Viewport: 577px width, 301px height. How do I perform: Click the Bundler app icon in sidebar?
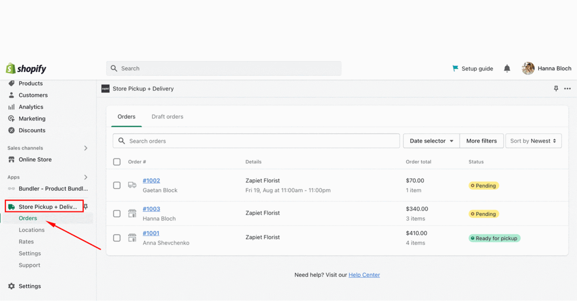pos(12,189)
